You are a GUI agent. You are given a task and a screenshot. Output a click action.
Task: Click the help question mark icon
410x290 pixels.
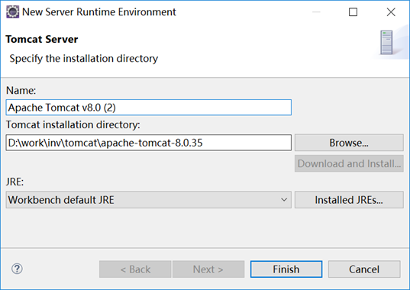click(17, 269)
